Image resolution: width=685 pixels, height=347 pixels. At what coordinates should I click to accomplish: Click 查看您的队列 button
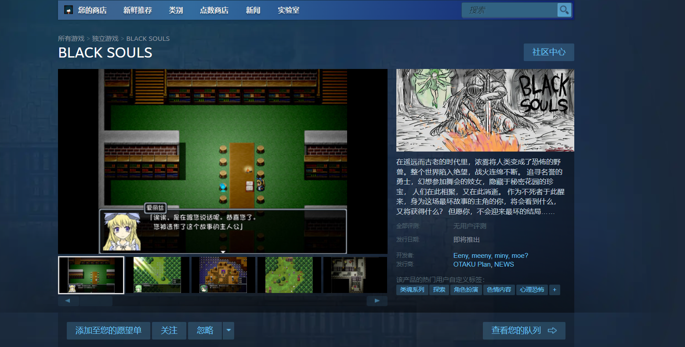pyautogui.click(x=524, y=331)
